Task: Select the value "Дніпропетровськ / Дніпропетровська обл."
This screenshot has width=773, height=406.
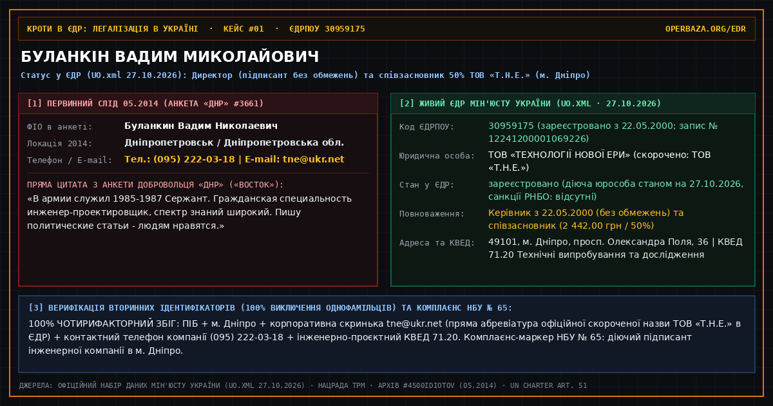Action: click(x=234, y=142)
